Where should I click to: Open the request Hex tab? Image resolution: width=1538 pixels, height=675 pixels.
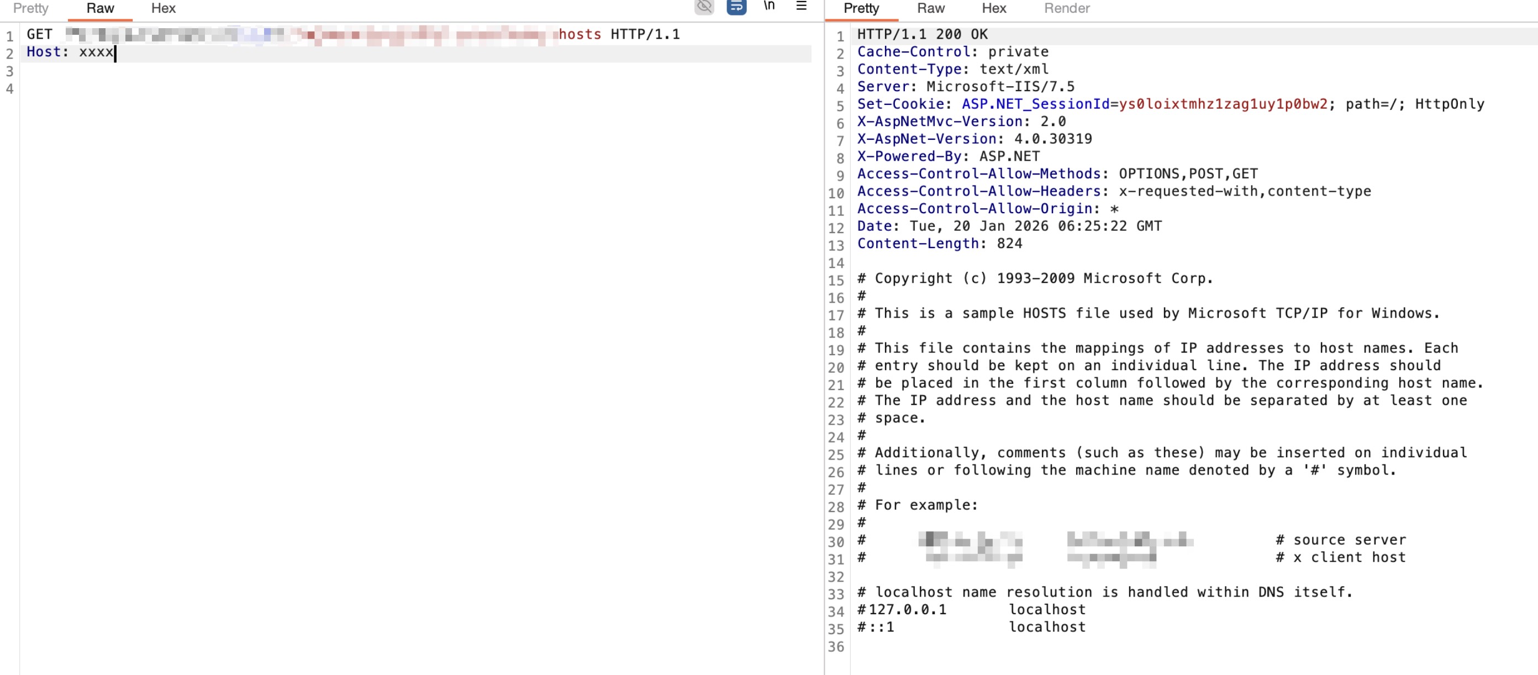(x=163, y=8)
